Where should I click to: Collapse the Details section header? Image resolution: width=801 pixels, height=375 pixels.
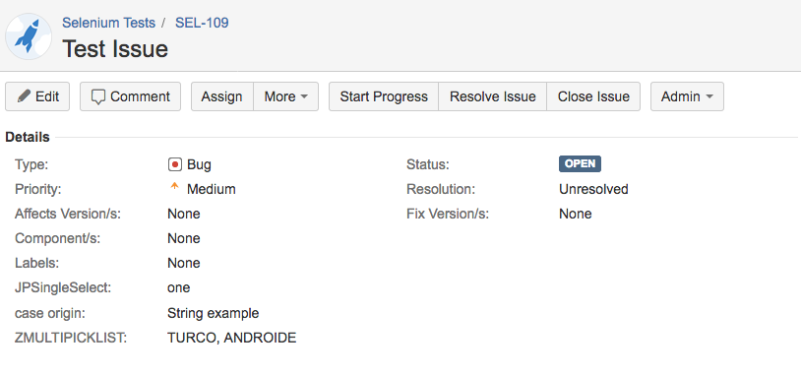coord(28,138)
